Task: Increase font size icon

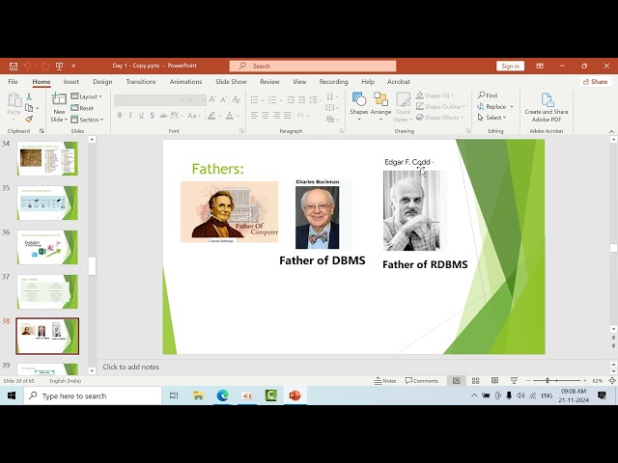Action: [212, 99]
